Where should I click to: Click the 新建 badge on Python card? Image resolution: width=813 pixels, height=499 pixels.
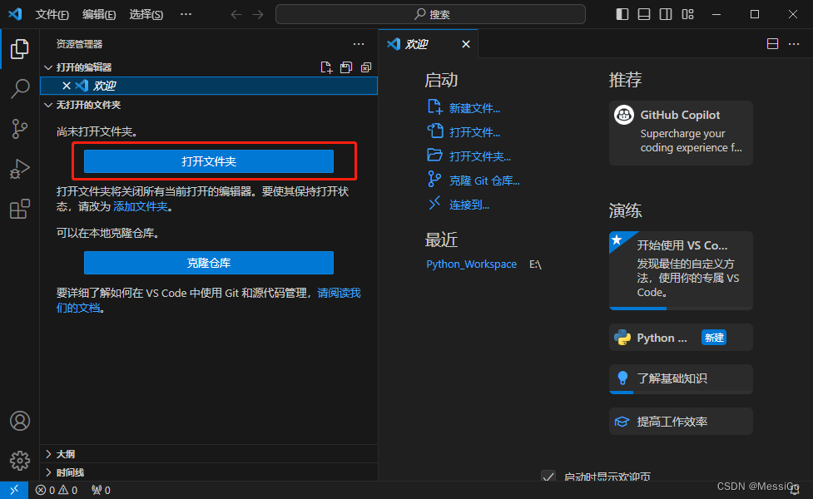coord(714,338)
